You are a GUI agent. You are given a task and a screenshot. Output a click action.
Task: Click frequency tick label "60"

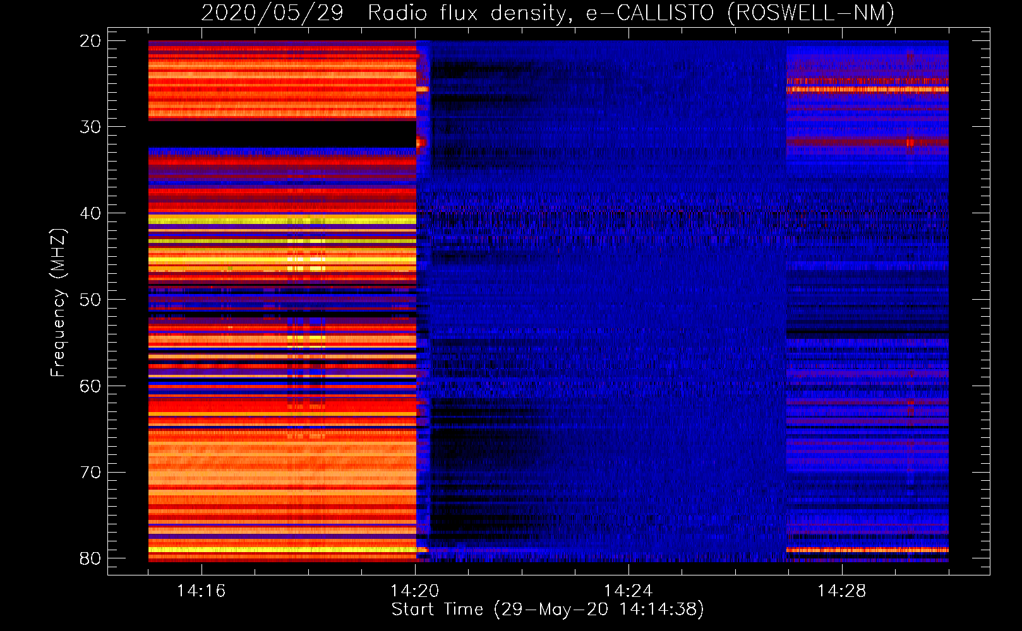coord(90,386)
